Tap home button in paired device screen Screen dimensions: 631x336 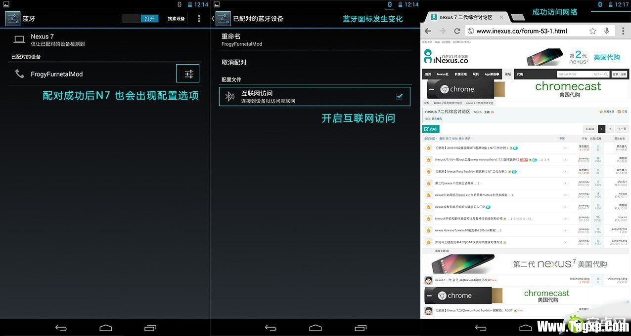315,328
